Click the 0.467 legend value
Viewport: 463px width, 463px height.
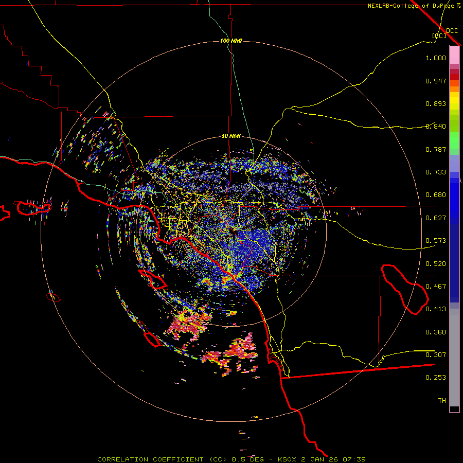[x=436, y=287]
